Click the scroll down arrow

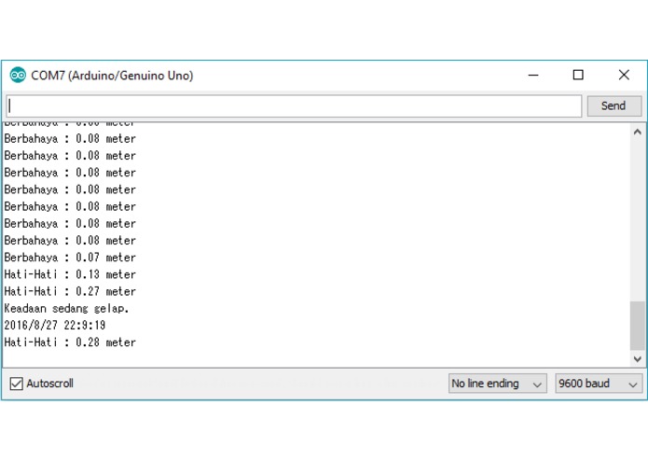[x=637, y=359]
